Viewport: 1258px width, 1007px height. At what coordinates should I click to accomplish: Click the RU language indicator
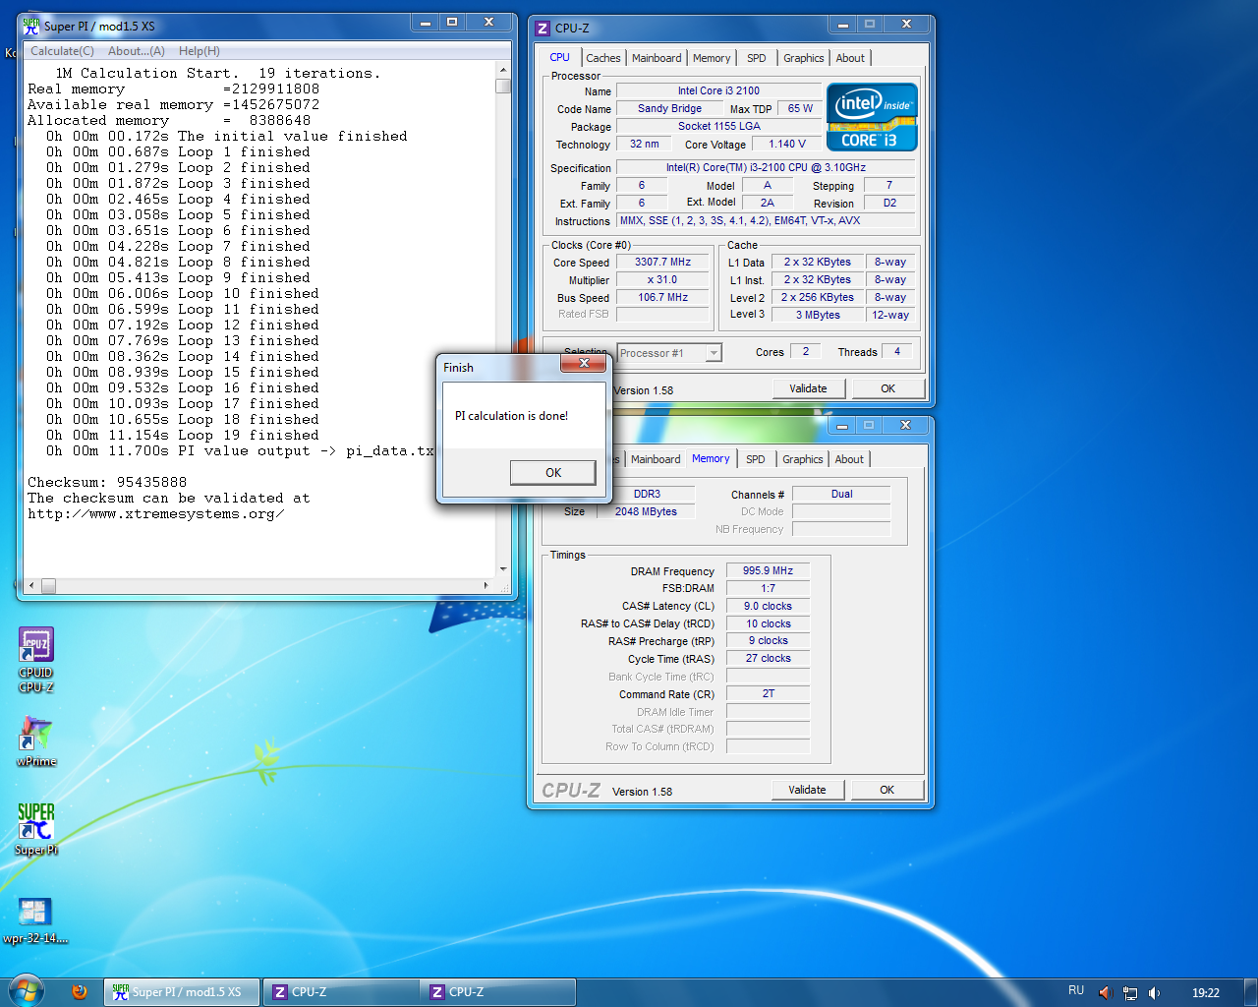click(x=1076, y=991)
